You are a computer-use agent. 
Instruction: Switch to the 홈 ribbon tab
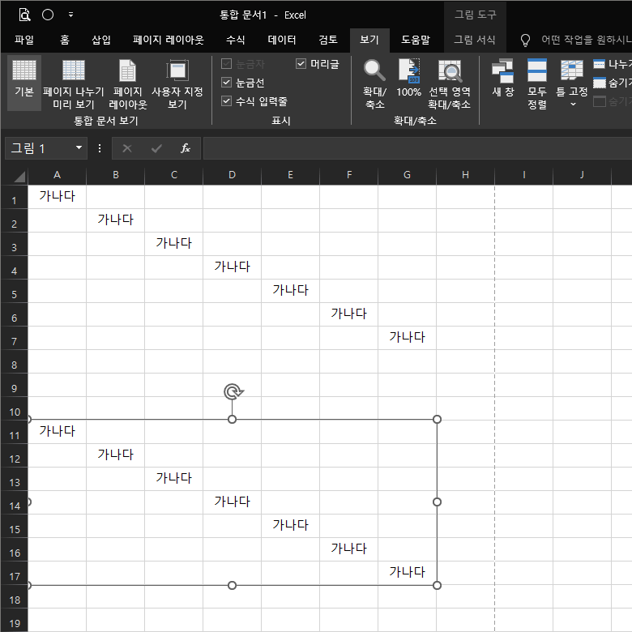[x=65, y=40]
